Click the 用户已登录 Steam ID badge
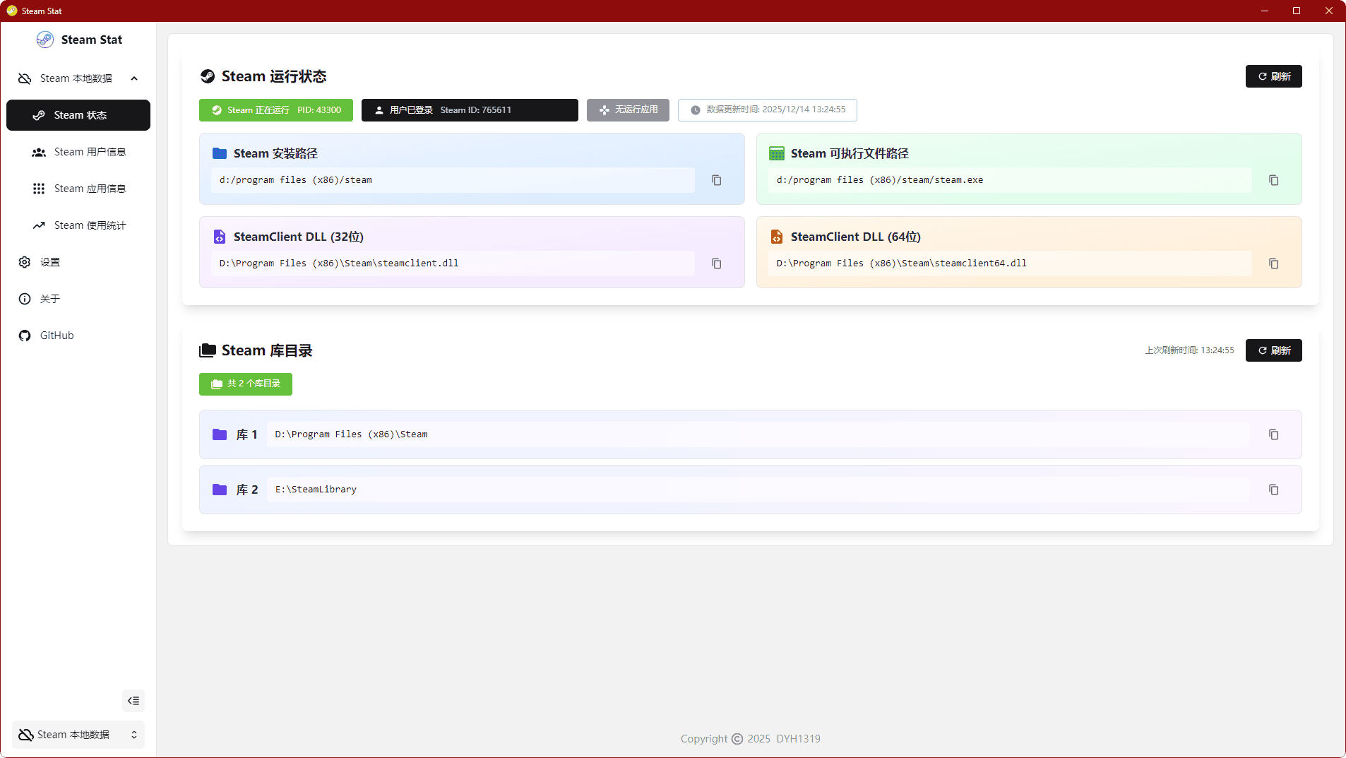 470,110
